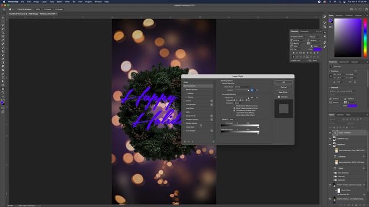Switch to the Paragraph tab

(304, 32)
